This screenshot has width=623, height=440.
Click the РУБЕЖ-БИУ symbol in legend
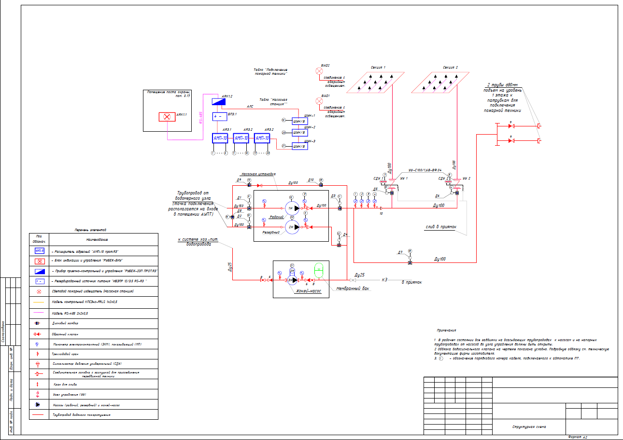point(40,261)
